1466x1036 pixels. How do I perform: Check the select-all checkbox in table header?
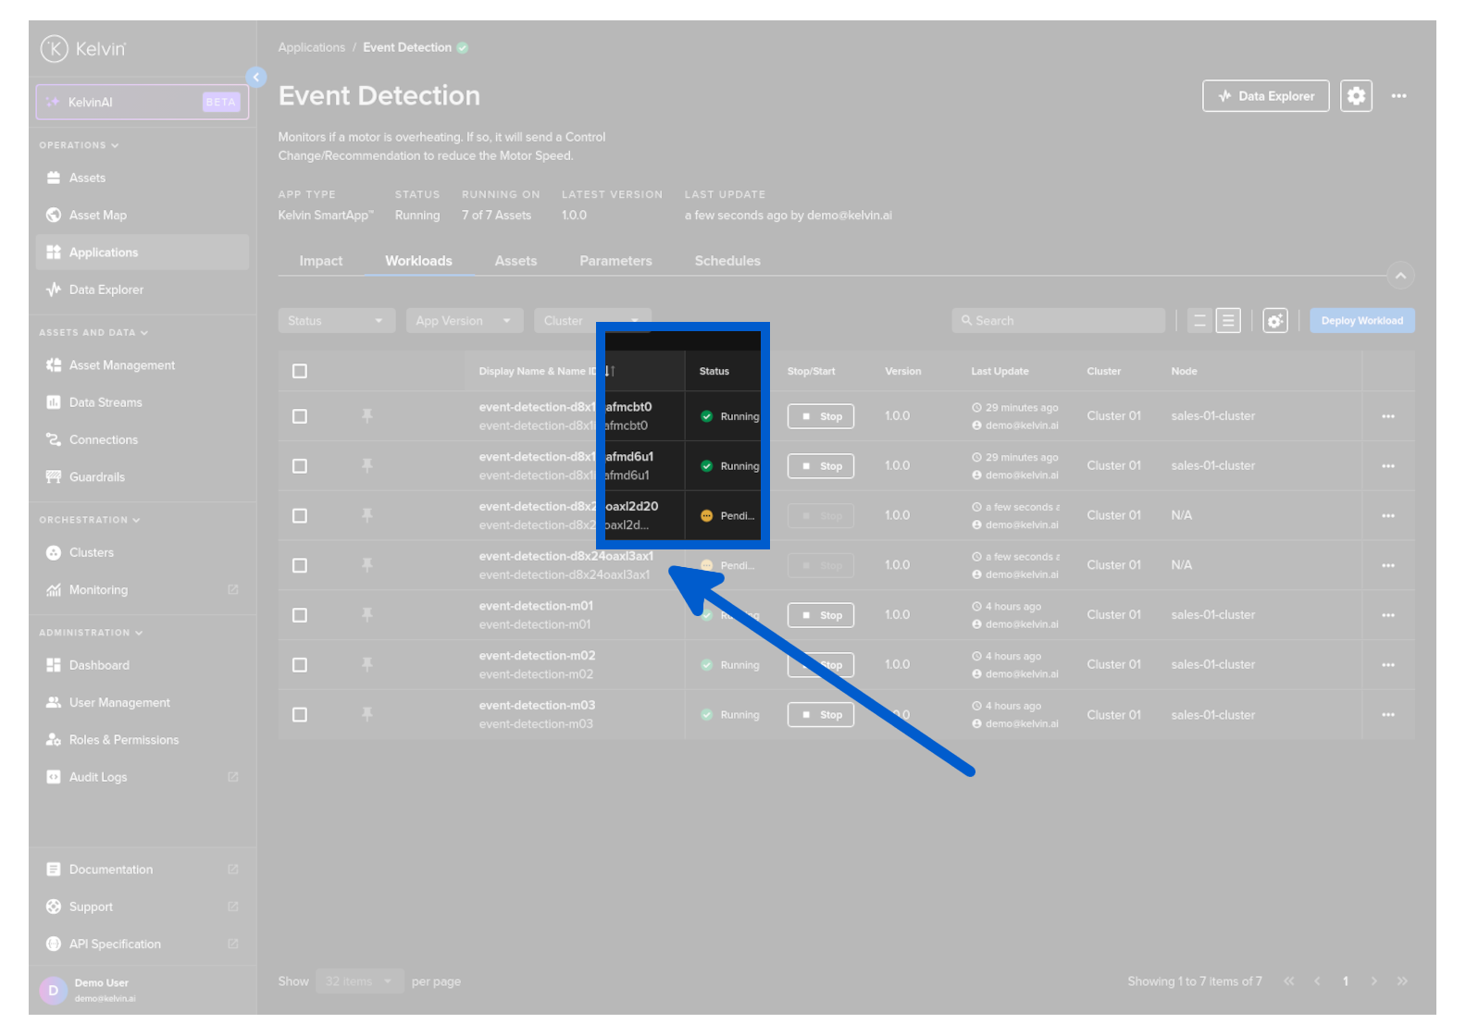point(300,371)
